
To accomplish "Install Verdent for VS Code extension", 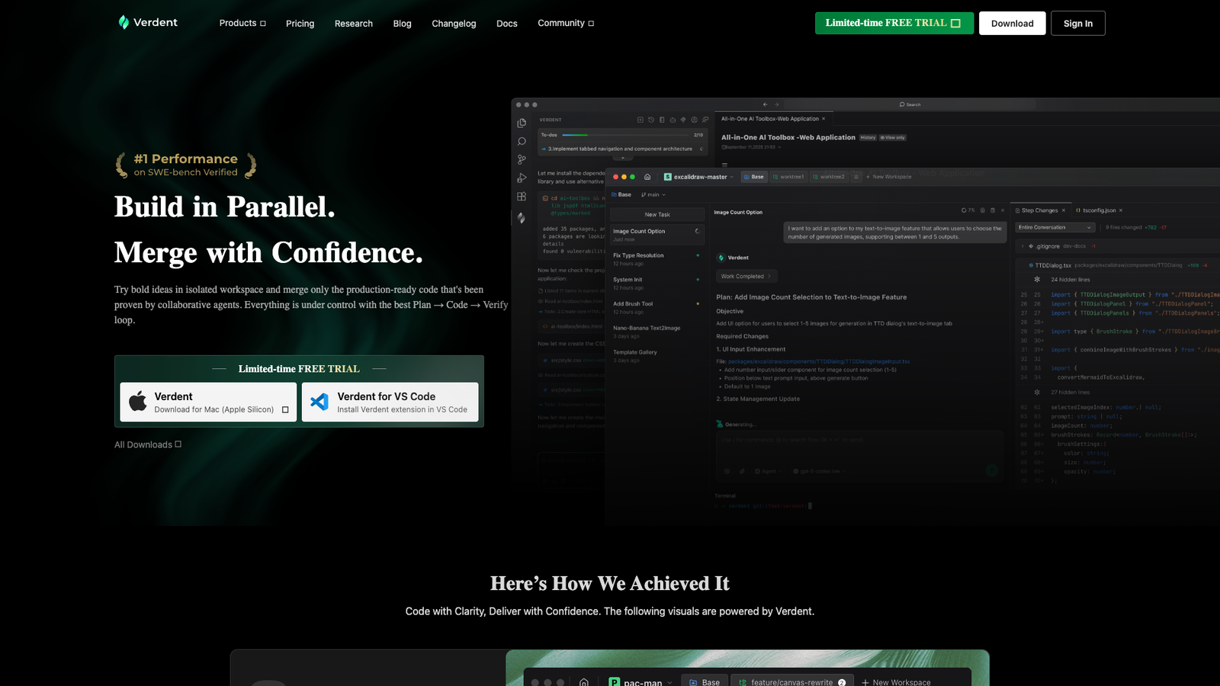I will (390, 402).
